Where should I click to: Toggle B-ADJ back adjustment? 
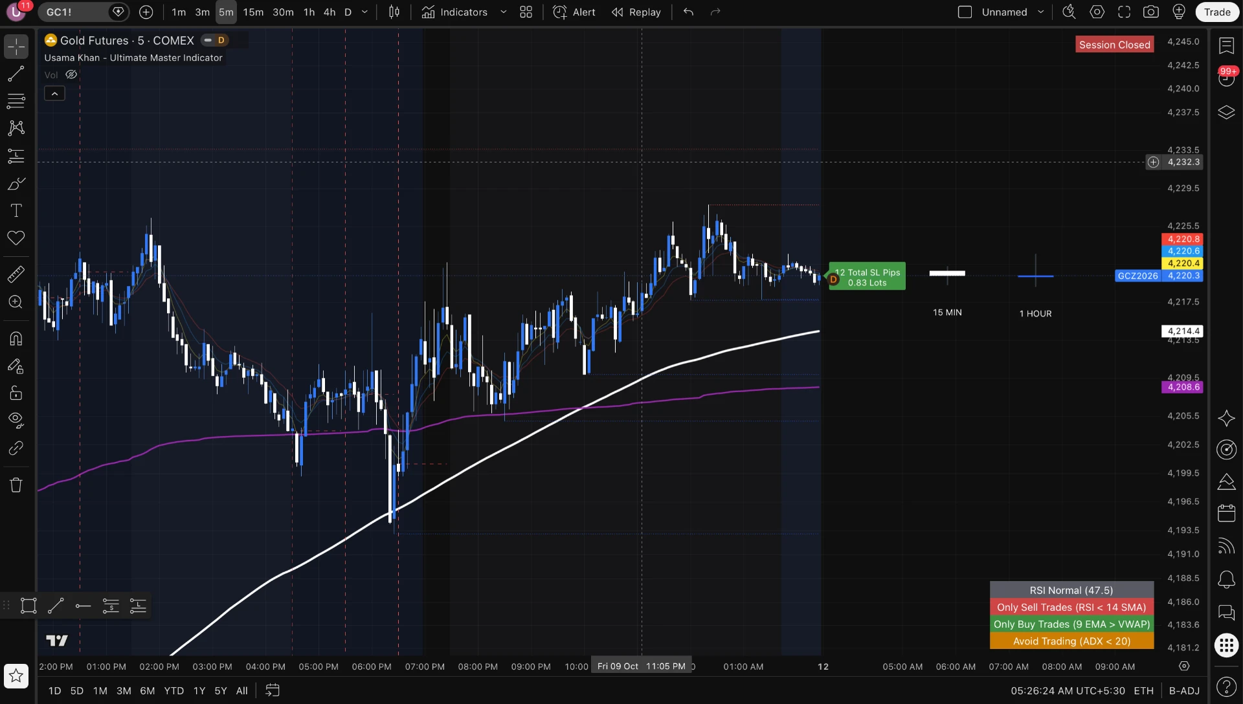[x=1184, y=690]
